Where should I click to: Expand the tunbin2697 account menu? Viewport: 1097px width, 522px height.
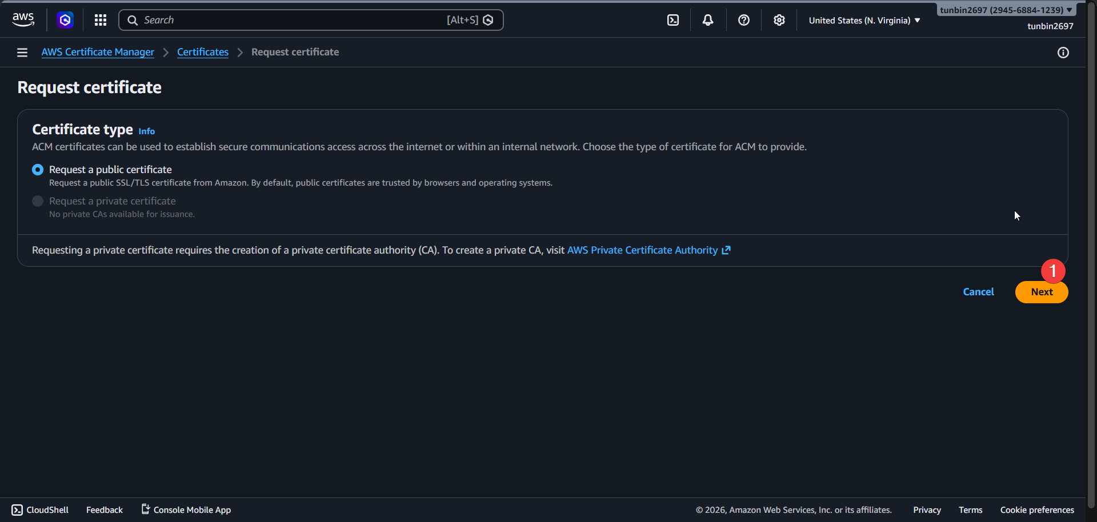[x=1006, y=10]
